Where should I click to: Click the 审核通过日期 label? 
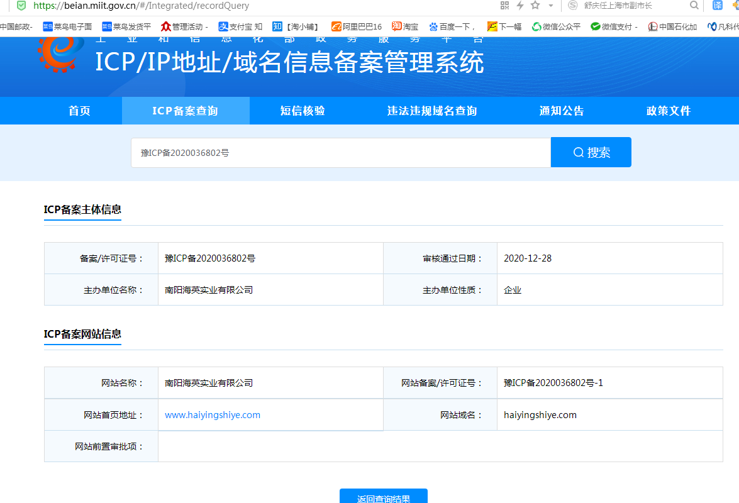[453, 258]
